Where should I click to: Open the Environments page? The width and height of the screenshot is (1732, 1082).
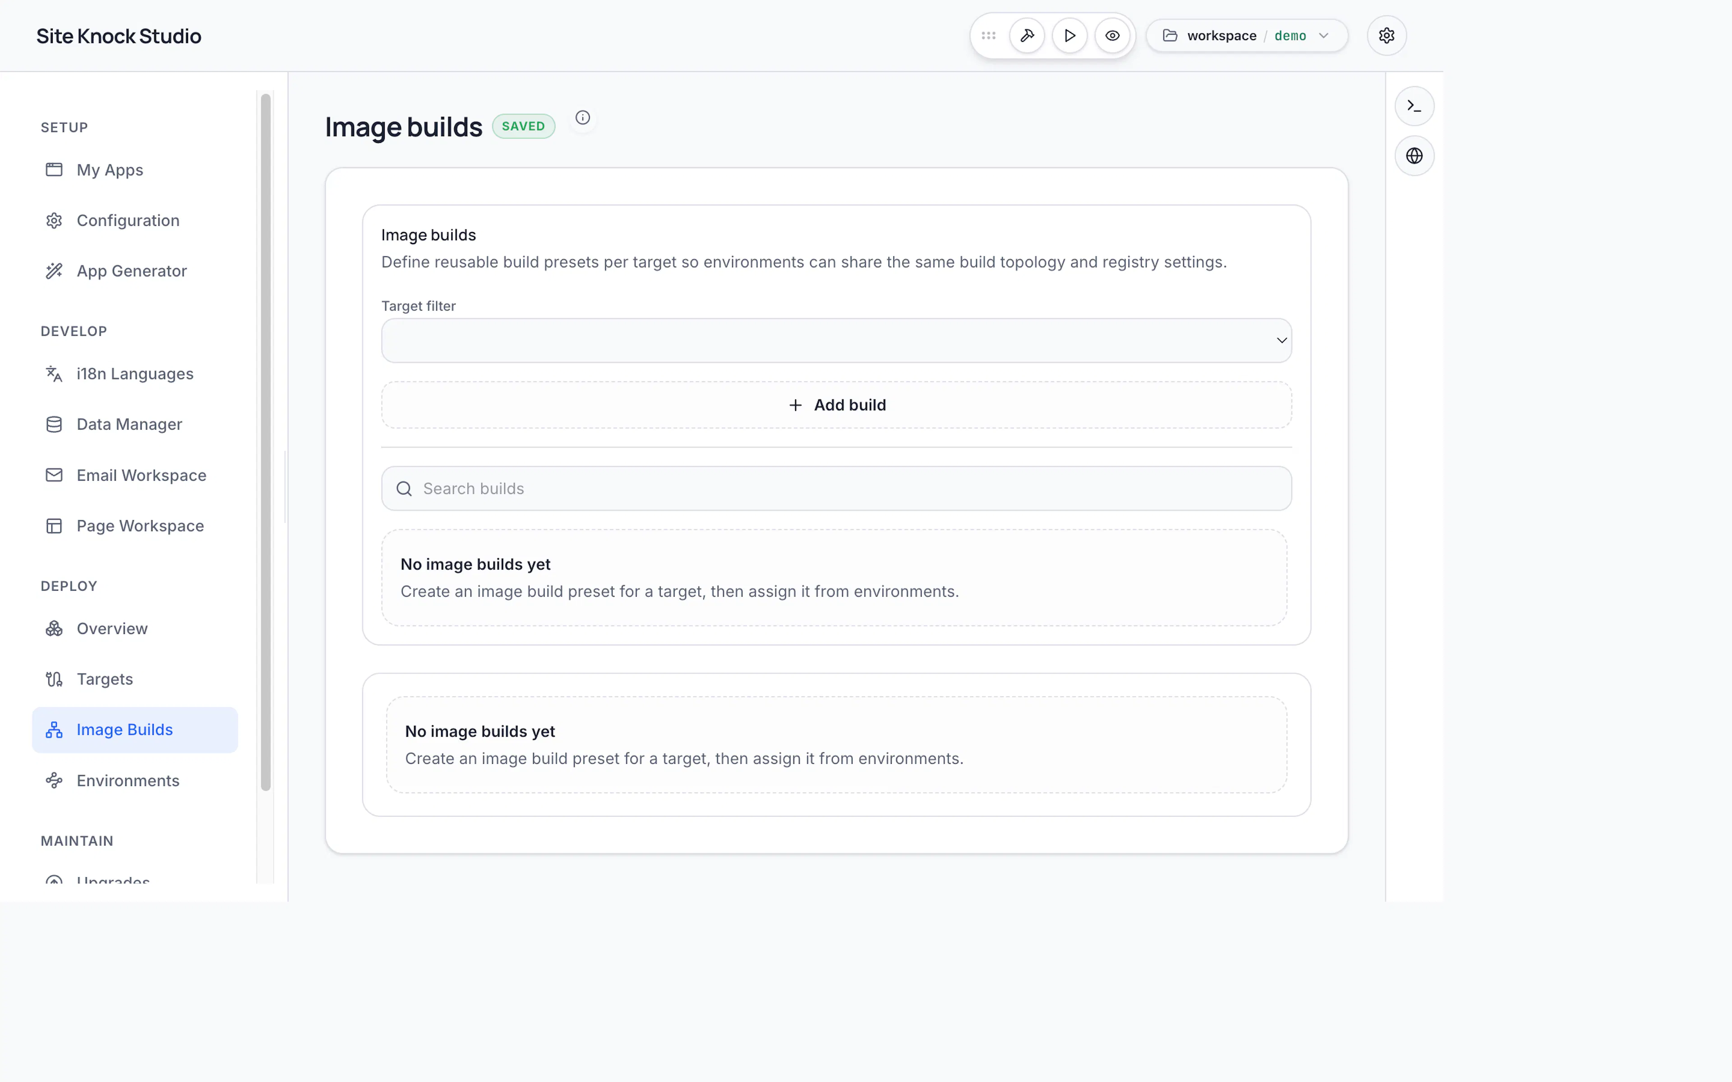[134, 781]
